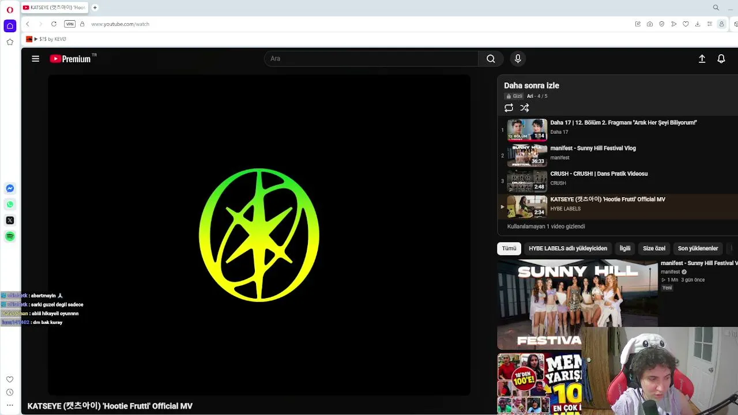This screenshot has width=738, height=415.
Task: Switch to the KATSEYE YouTube browser tab
Action: tap(54, 7)
